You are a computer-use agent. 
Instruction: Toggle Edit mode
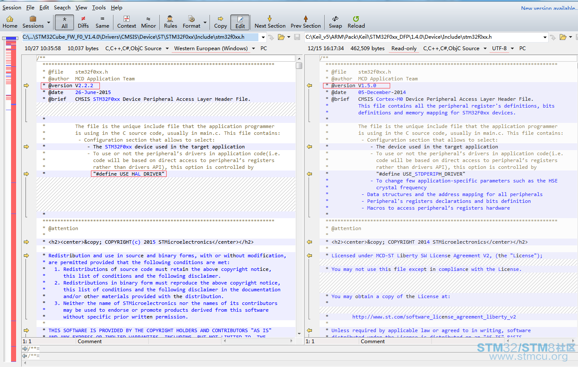point(240,22)
